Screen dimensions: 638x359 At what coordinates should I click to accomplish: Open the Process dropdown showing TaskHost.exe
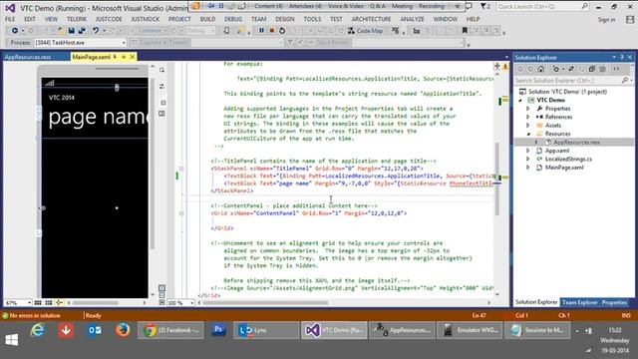click(80, 42)
